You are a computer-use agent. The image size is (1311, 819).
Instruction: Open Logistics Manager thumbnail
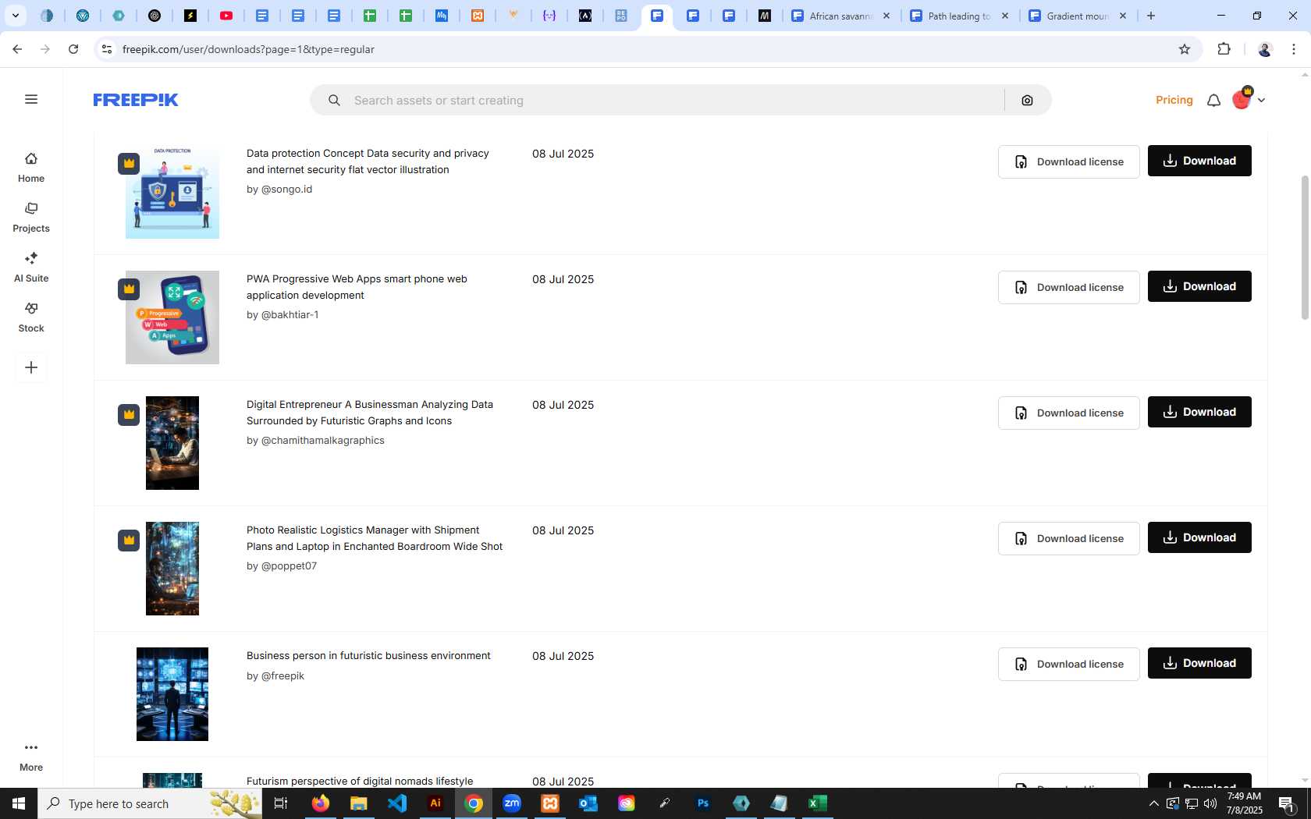(172, 569)
